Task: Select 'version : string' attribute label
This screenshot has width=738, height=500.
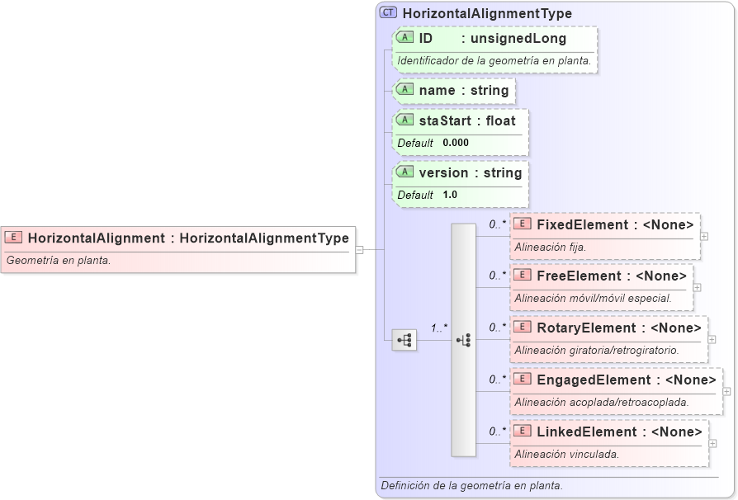Action: click(x=471, y=173)
